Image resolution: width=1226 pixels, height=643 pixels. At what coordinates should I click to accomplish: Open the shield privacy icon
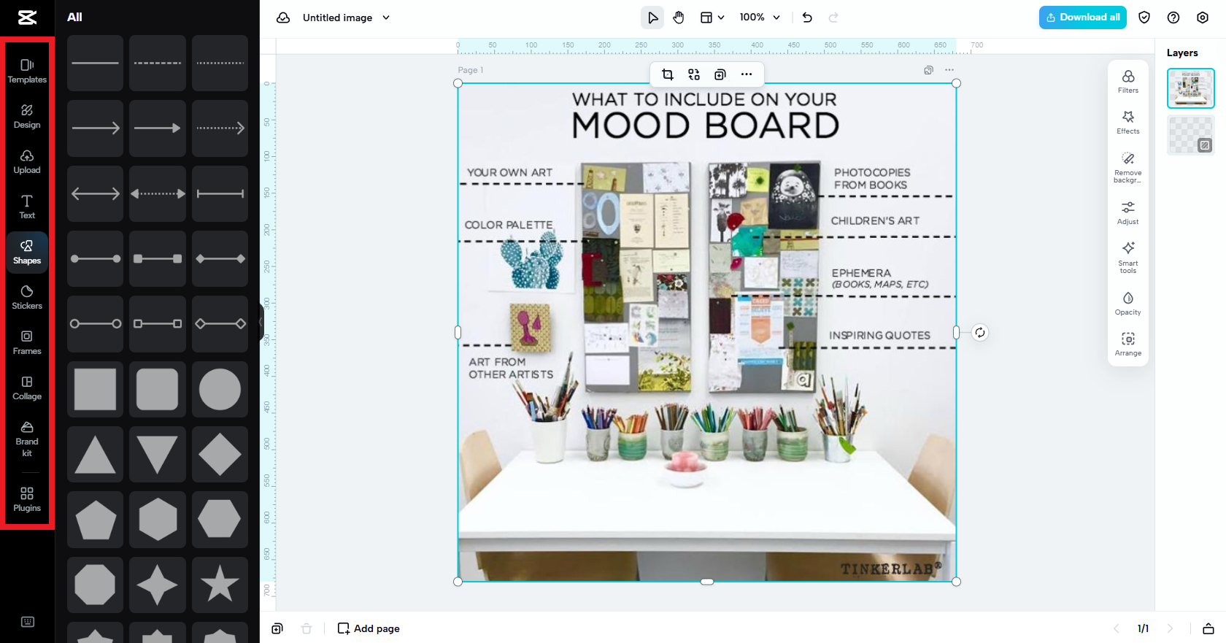pyautogui.click(x=1144, y=18)
